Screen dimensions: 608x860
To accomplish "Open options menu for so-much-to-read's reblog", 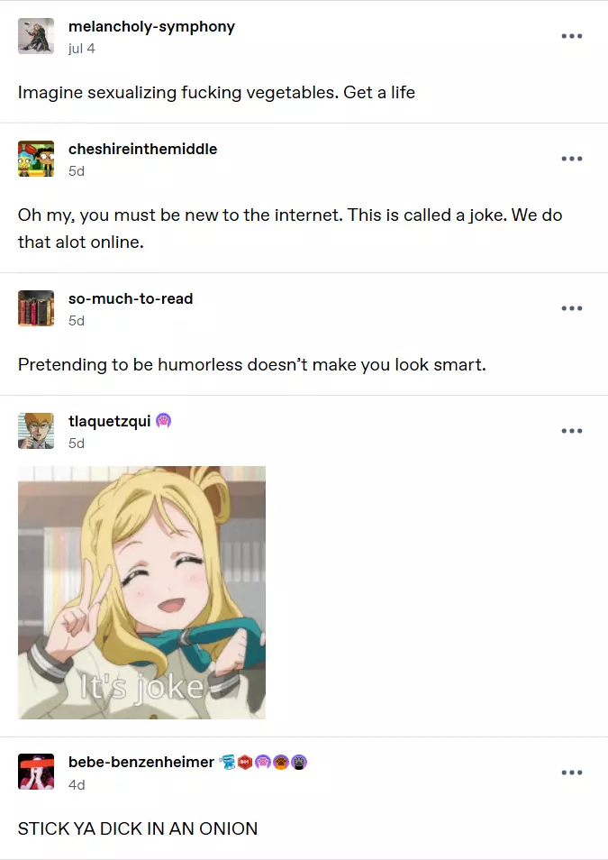I will pyautogui.click(x=571, y=308).
